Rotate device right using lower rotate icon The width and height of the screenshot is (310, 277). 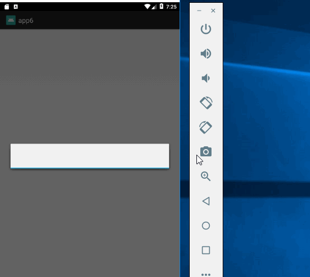[205, 127]
